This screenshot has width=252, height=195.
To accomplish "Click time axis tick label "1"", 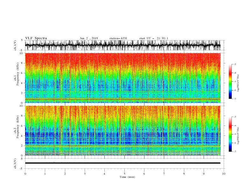I will coord(45,174).
